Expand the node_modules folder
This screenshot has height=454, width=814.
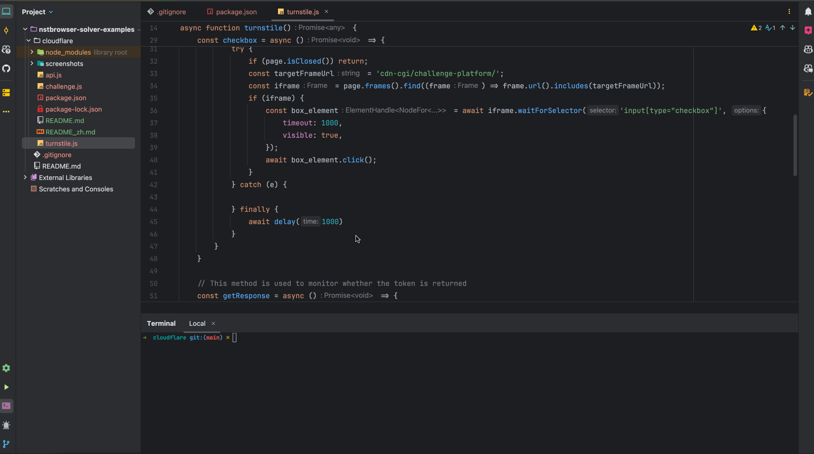click(32, 52)
